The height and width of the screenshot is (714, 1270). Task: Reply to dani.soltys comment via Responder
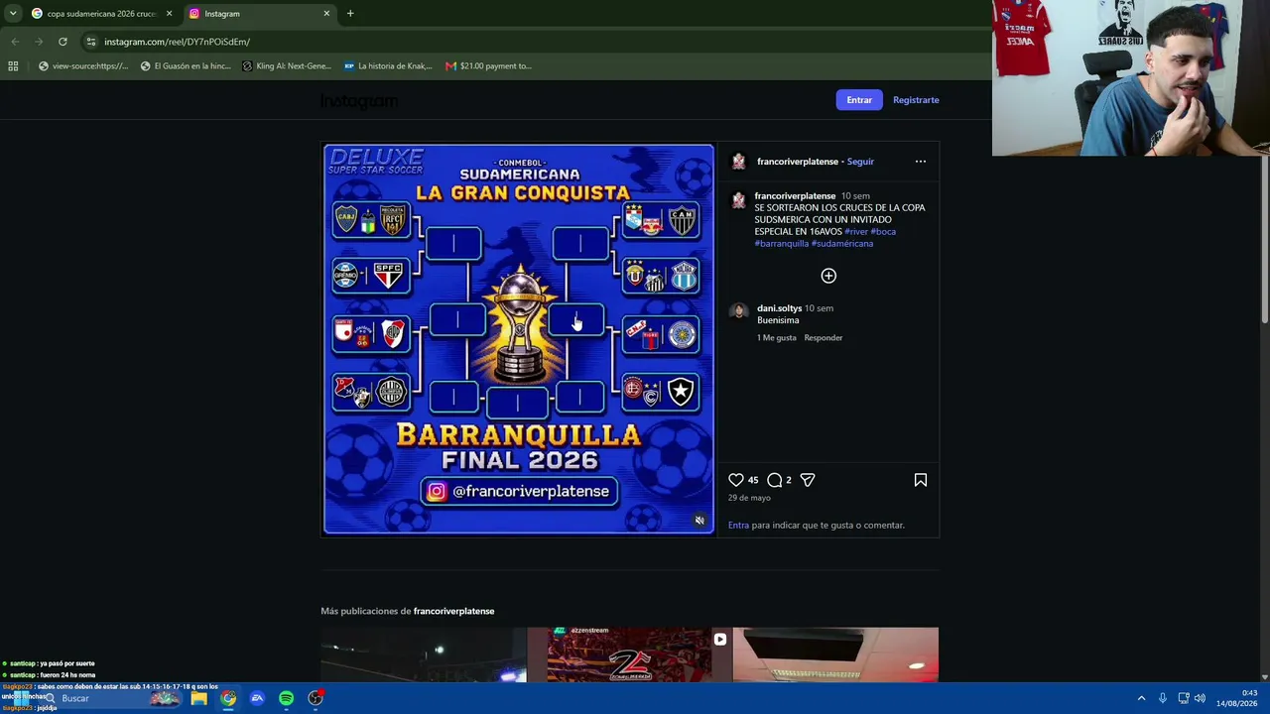(x=824, y=338)
